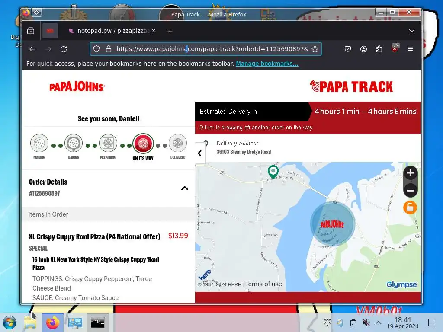Open the Manage bookmarks link
Screen dimensions: 443x332
point(267,64)
